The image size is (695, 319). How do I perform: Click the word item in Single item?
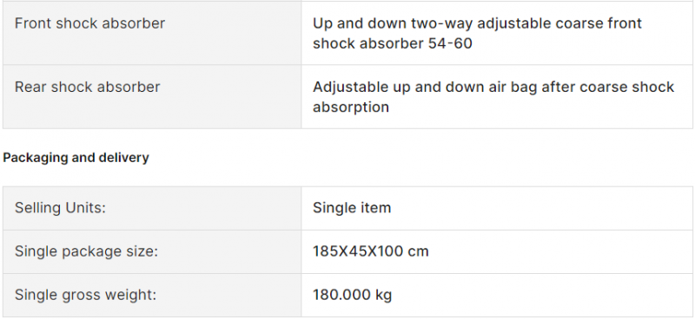coord(374,208)
